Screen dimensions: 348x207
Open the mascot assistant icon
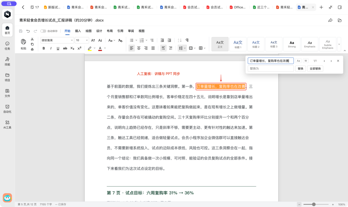tap(7, 198)
